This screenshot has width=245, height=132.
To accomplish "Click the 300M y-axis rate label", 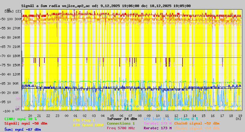I will [18, 19].
